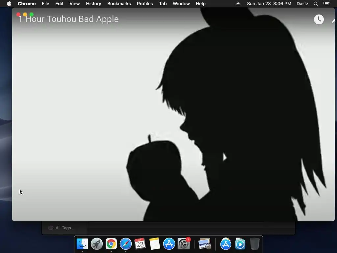Open Notification Center list icon
This screenshot has width=337, height=253.
pos(326,4)
